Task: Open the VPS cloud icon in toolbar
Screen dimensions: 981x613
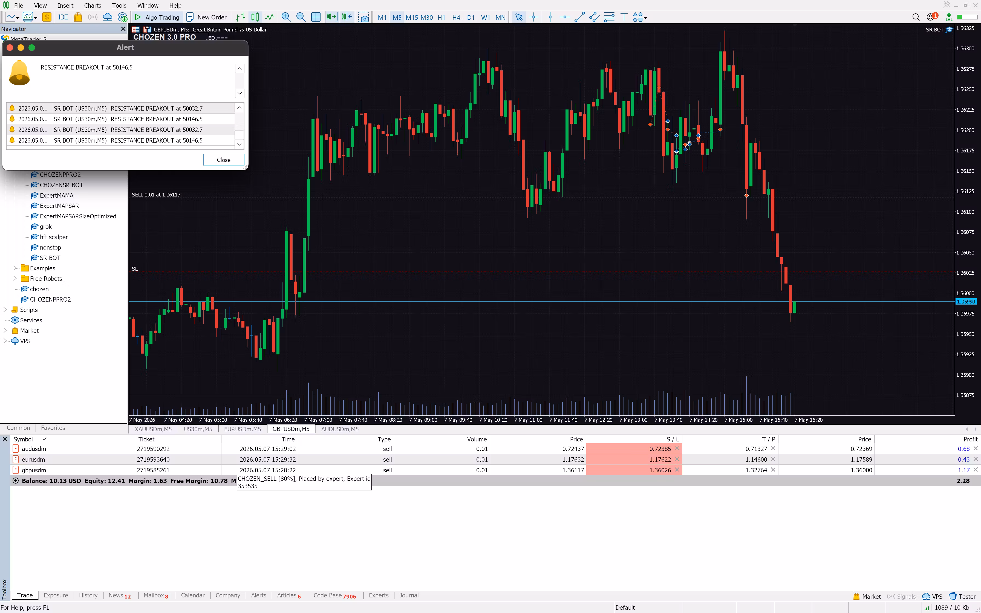Action: click(x=107, y=17)
